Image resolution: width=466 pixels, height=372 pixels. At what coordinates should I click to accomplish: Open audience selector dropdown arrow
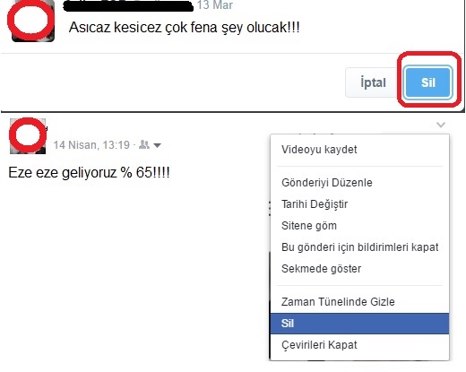pos(157,145)
